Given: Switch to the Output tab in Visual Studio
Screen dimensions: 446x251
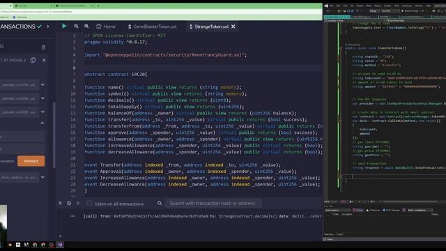Looking at the screenshot, I should 339,234.
